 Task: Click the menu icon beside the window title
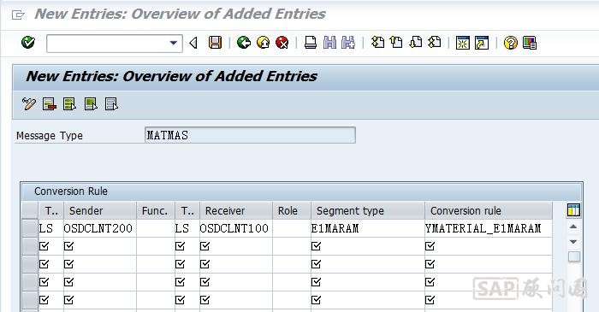coord(18,15)
